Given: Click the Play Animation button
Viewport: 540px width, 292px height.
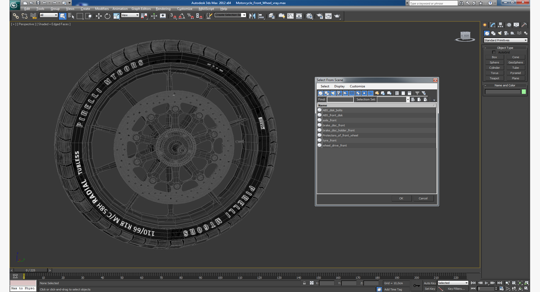Looking at the screenshot, I should 486,283.
